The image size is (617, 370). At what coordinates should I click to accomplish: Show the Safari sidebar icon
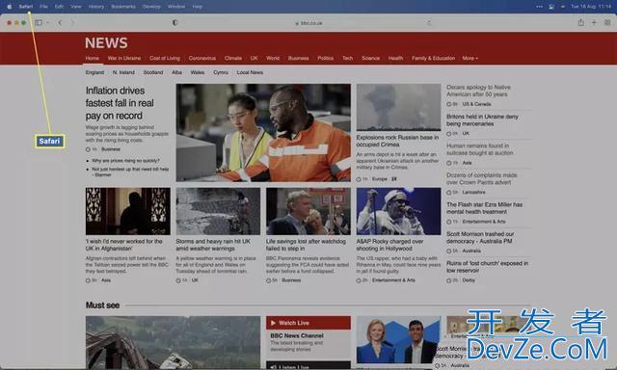[39, 23]
